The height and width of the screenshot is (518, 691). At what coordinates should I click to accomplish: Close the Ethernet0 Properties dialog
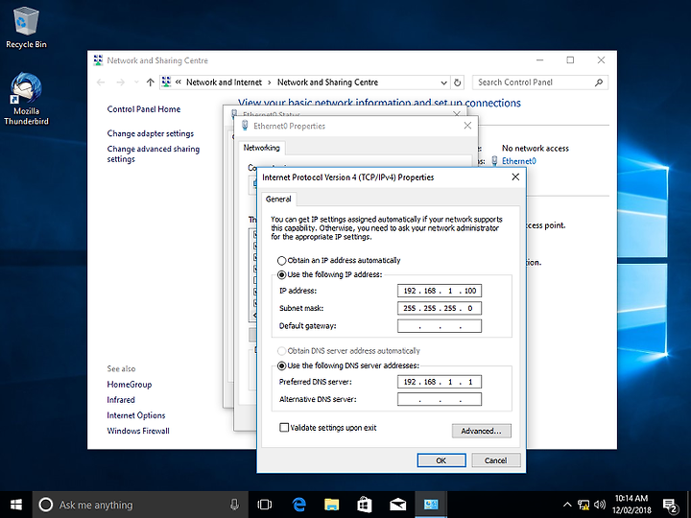pos(467,126)
